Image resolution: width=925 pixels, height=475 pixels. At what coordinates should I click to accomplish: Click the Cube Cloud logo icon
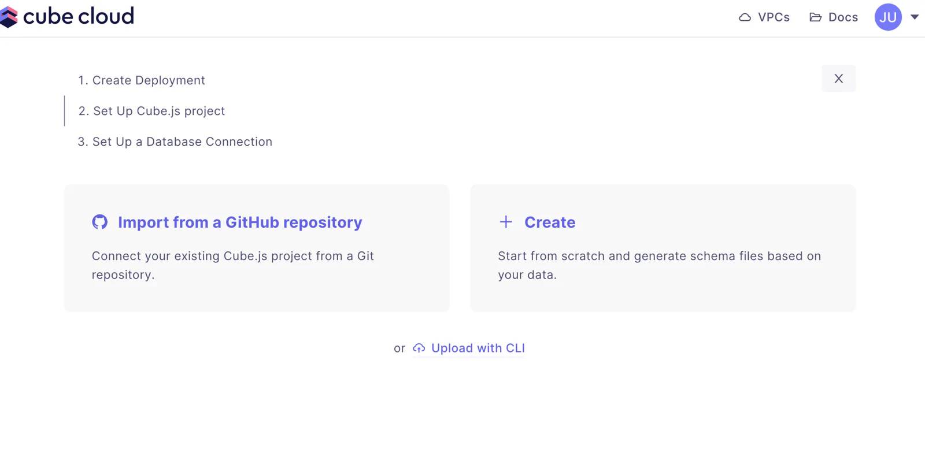coord(9,17)
